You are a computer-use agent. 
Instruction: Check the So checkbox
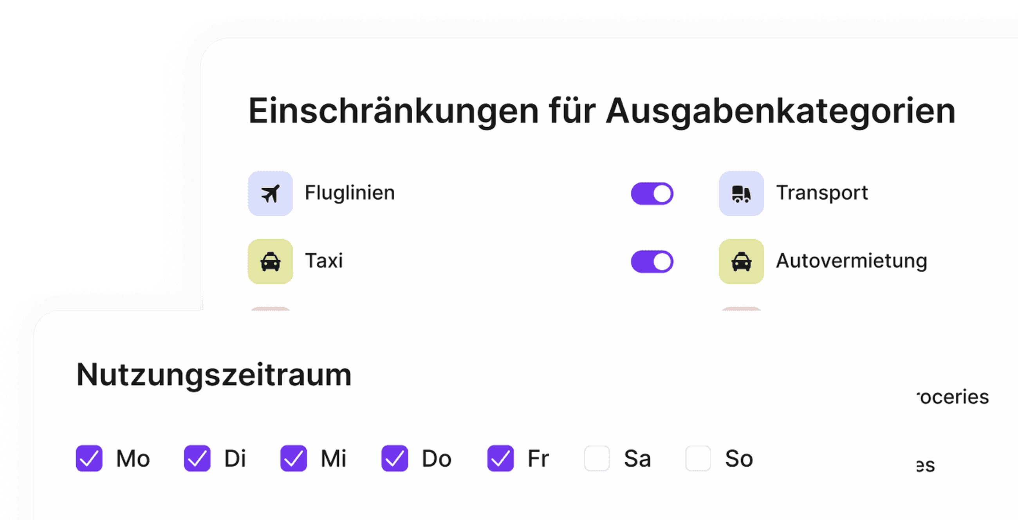tap(698, 459)
